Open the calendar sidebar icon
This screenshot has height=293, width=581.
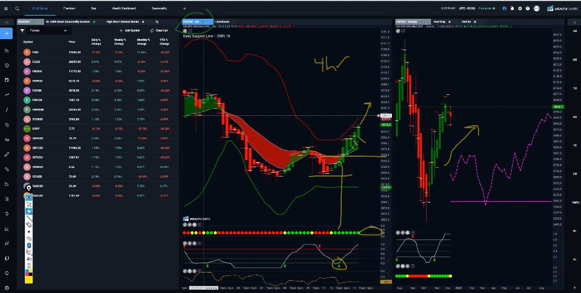7,80
